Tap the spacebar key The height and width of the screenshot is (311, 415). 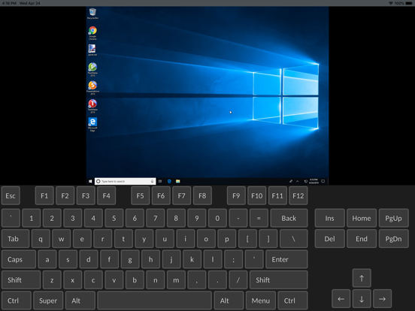155,300
